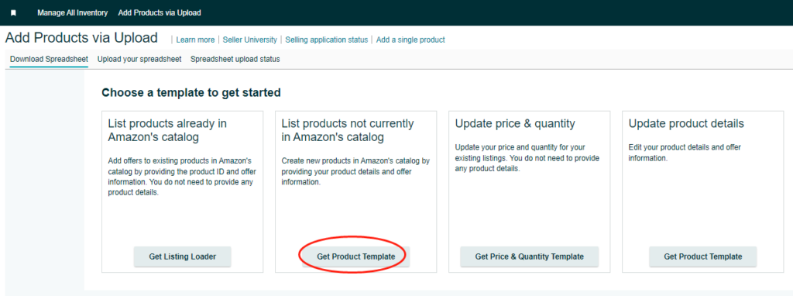Click the bookmark icon in top bar
Viewport: 793px width, 296px height.
point(14,13)
